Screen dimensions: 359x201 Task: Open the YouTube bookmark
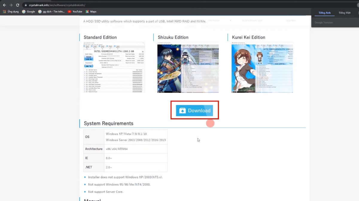(x=75, y=12)
